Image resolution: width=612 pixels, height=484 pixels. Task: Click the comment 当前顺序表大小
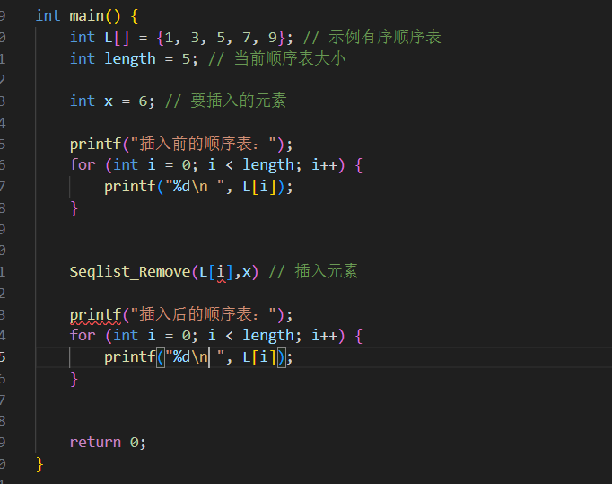290,58
